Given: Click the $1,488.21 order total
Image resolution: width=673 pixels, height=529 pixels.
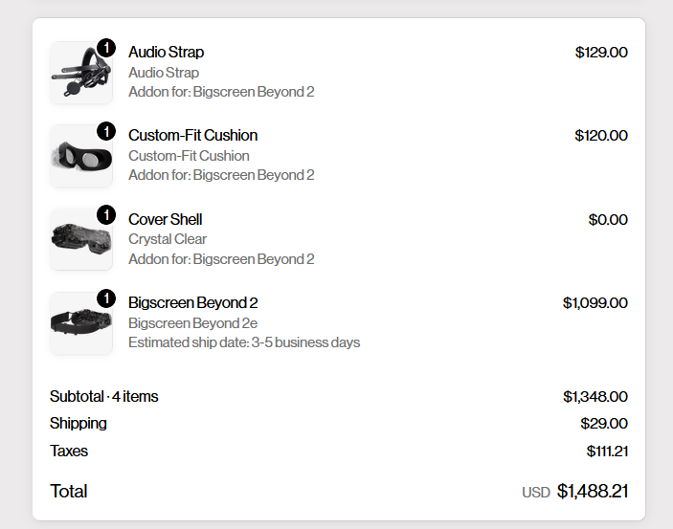Looking at the screenshot, I should 593,492.
